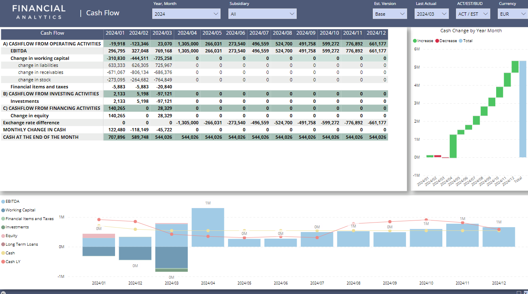The height and width of the screenshot is (294, 528).
Task: Click the red Decrease legend marker
Action: click(437, 41)
